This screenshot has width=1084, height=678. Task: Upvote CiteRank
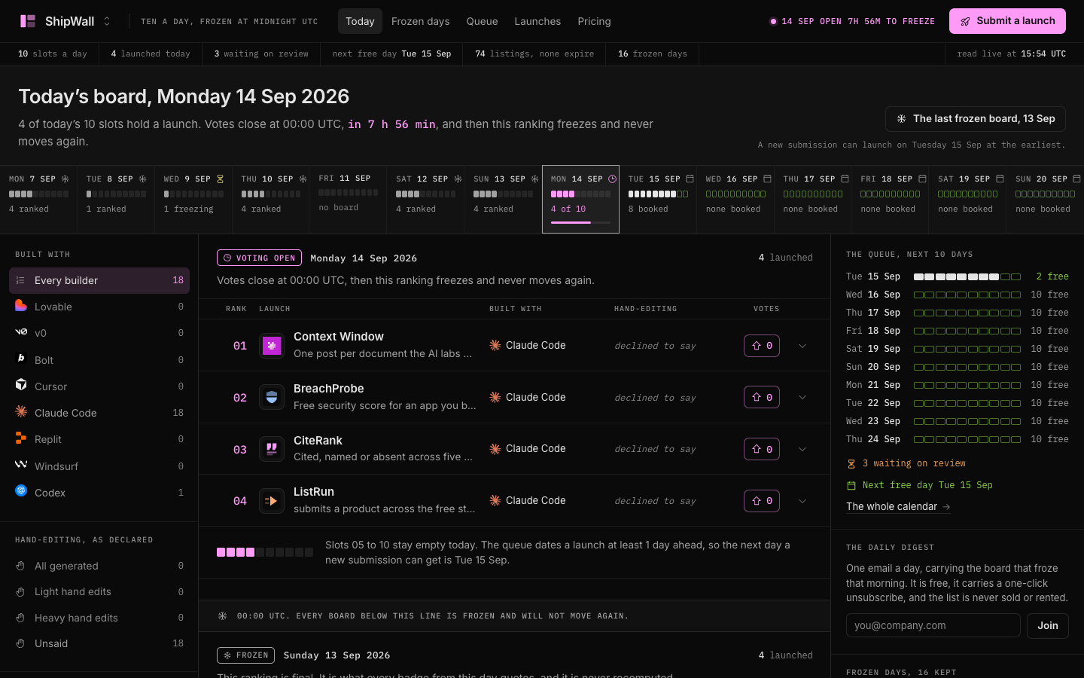(762, 449)
